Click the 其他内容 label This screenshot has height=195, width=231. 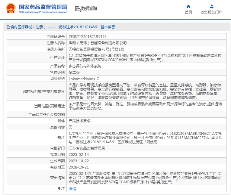click(x=57, y=127)
